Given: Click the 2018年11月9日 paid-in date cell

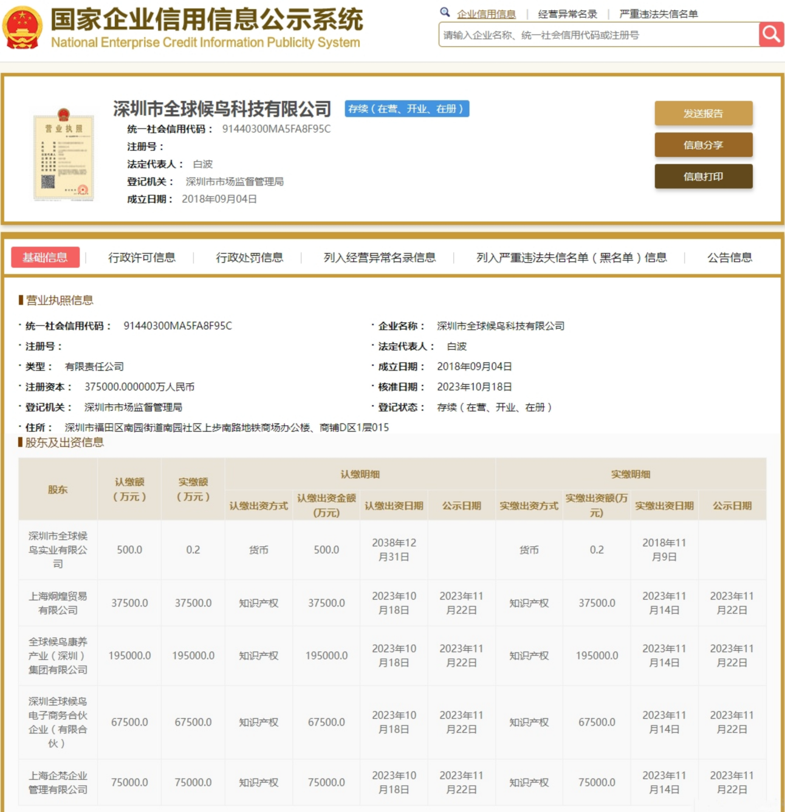Looking at the screenshot, I should point(664,550).
